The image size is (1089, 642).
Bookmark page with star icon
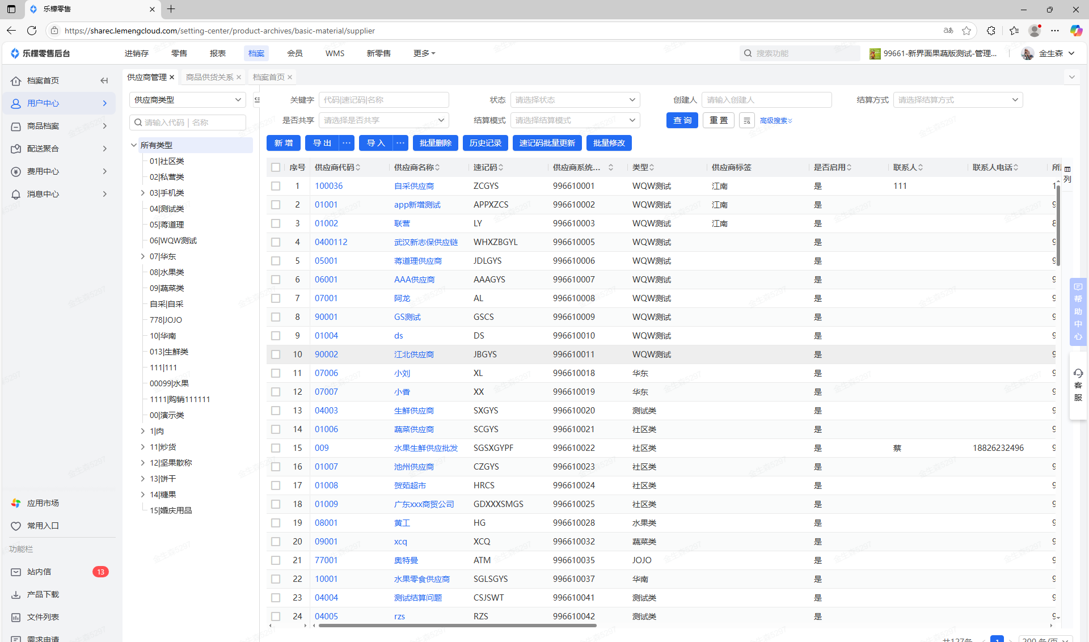pyautogui.click(x=966, y=31)
